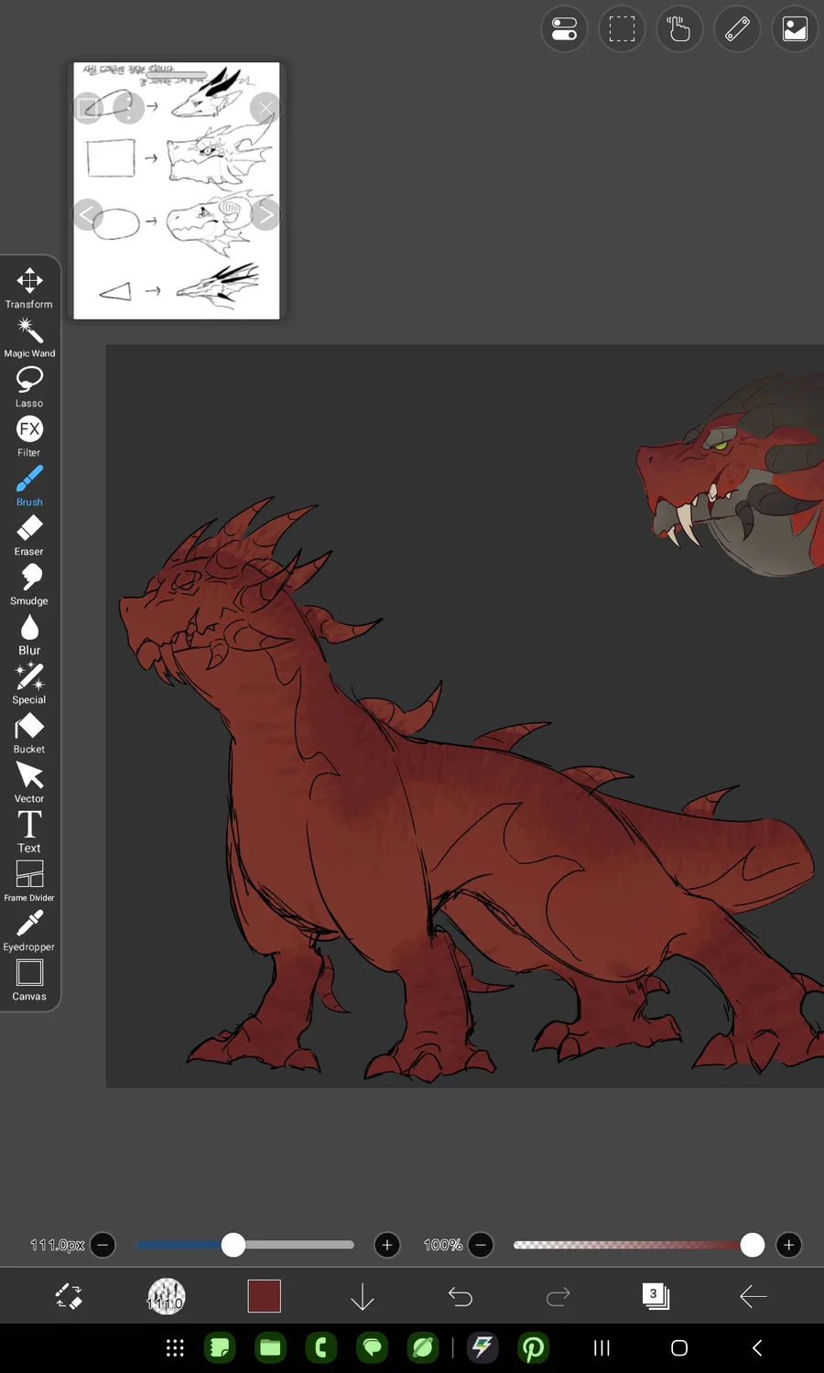The image size is (824, 1373).
Task: Show previous reference image
Action: pos(88,215)
